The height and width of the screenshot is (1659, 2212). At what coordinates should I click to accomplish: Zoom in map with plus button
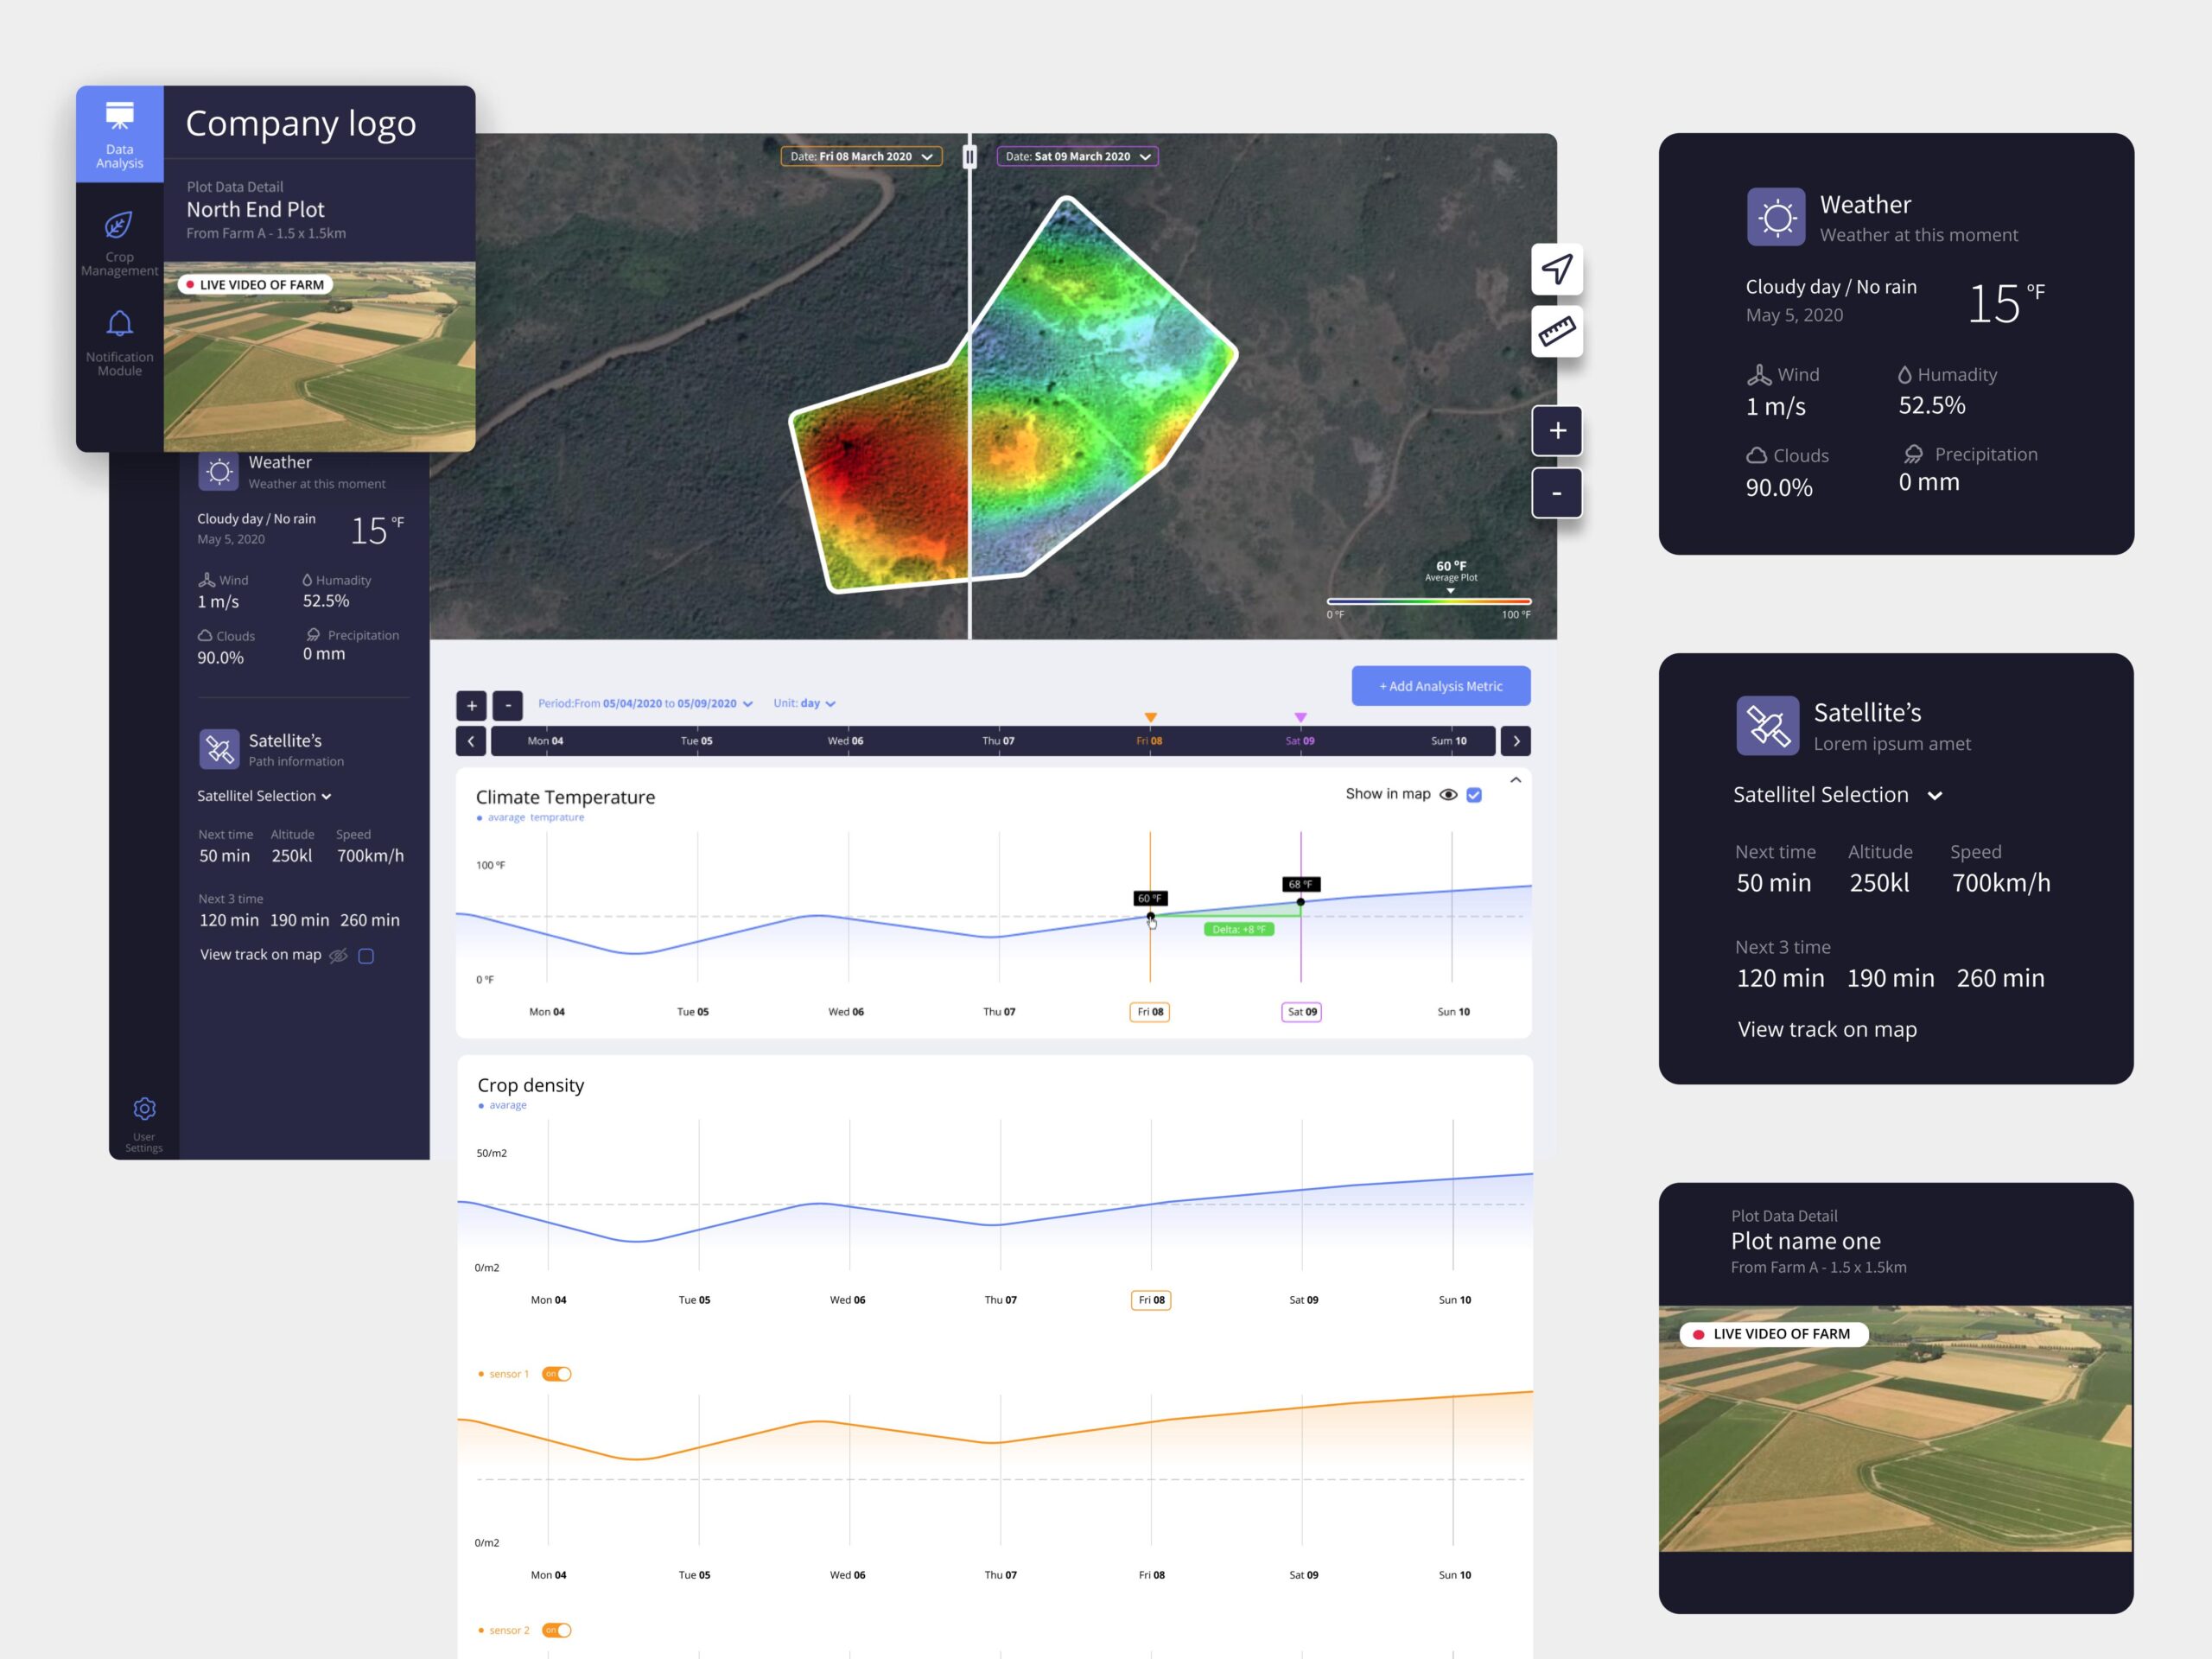click(x=1556, y=431)
